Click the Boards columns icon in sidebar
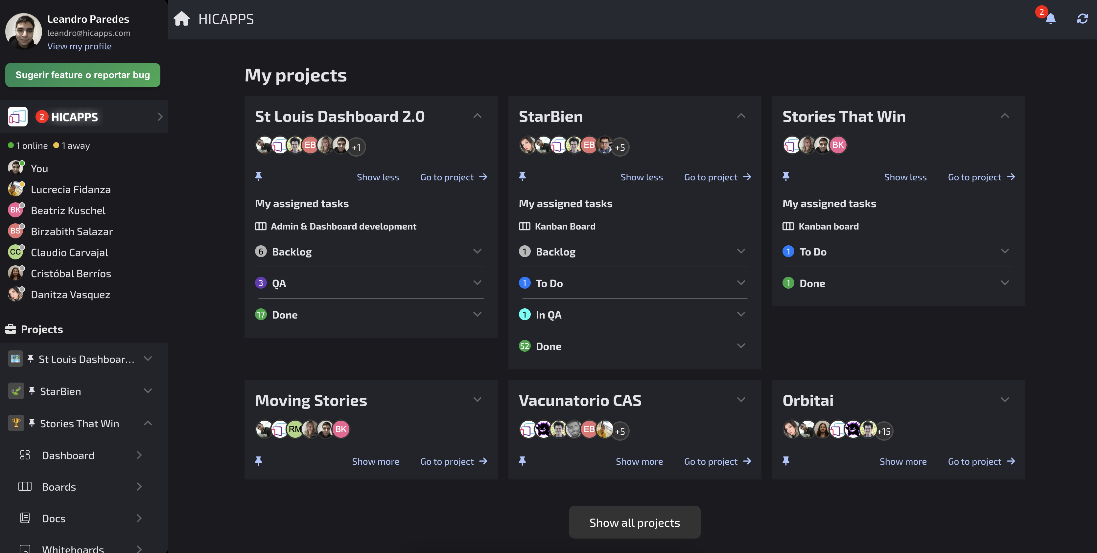Viewport: 1097px width, 553px height. (x=25, y=487)
